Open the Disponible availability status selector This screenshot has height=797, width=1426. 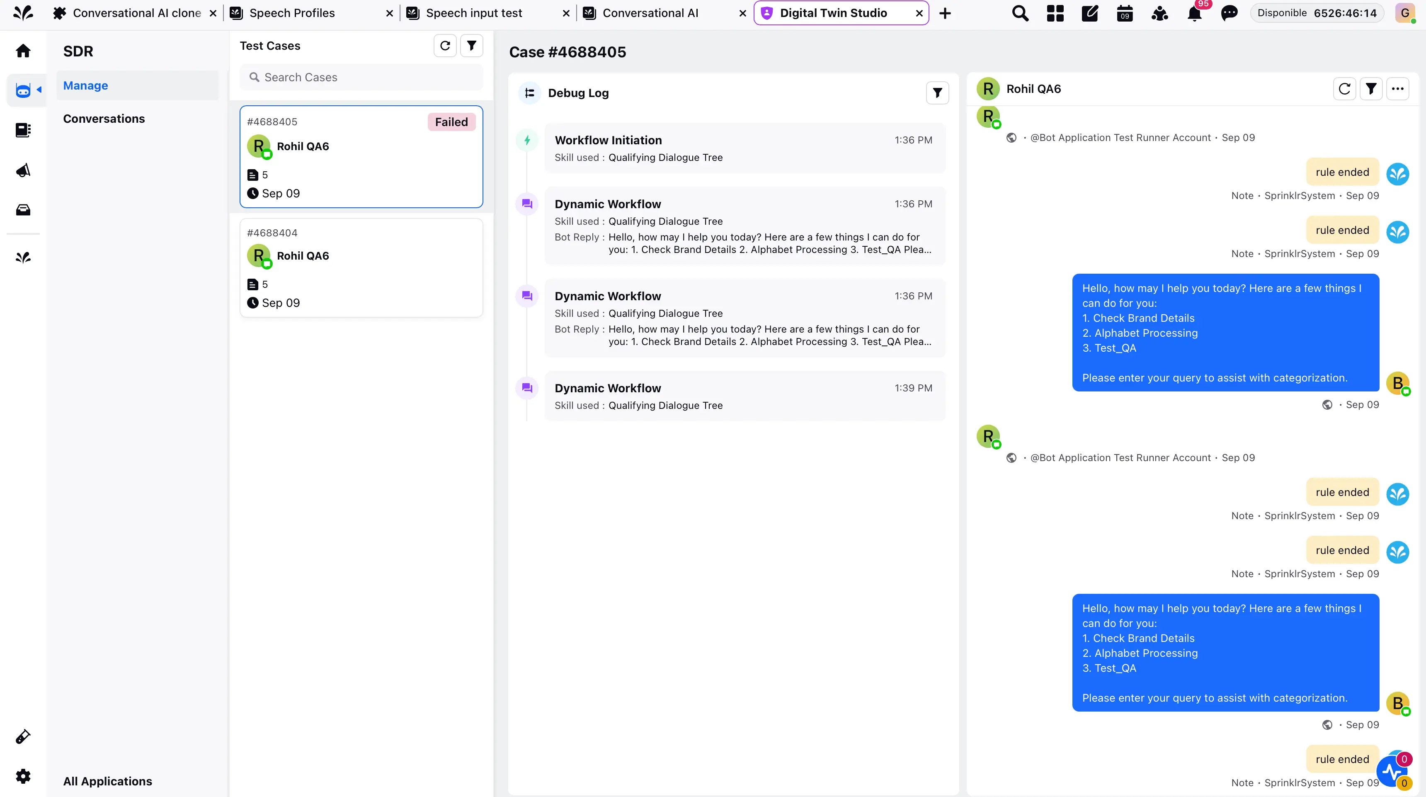[x=1317, y=13]
